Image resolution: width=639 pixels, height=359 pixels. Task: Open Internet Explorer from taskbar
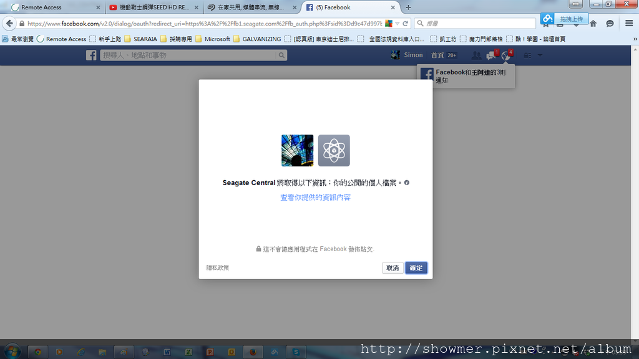[81, 352]
